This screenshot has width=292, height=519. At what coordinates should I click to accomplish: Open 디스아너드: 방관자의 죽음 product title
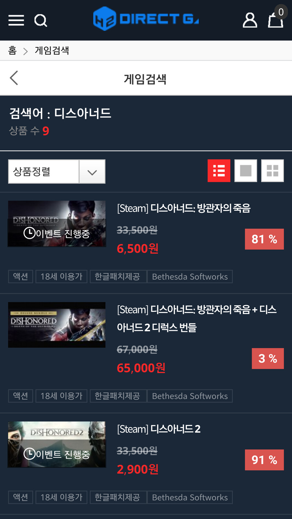(x=184, y=208)
